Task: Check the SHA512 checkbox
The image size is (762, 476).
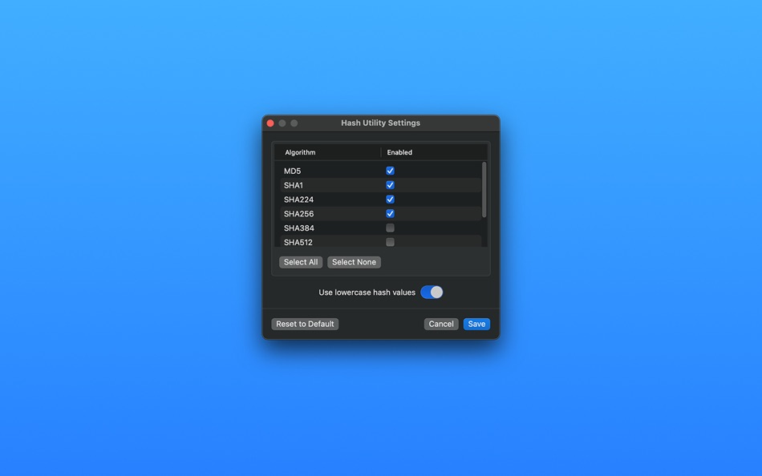Action: point(390,241)
